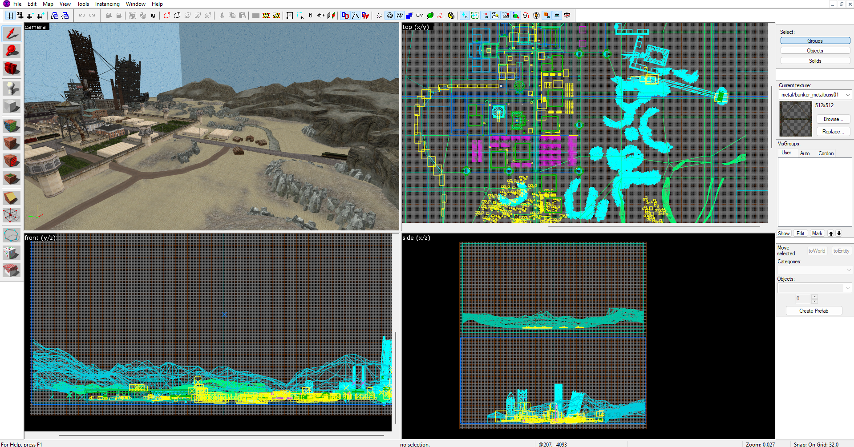The width and height of the screenshot is (854, 447).
Task: Click the green leaf icon
Action: 430,16
